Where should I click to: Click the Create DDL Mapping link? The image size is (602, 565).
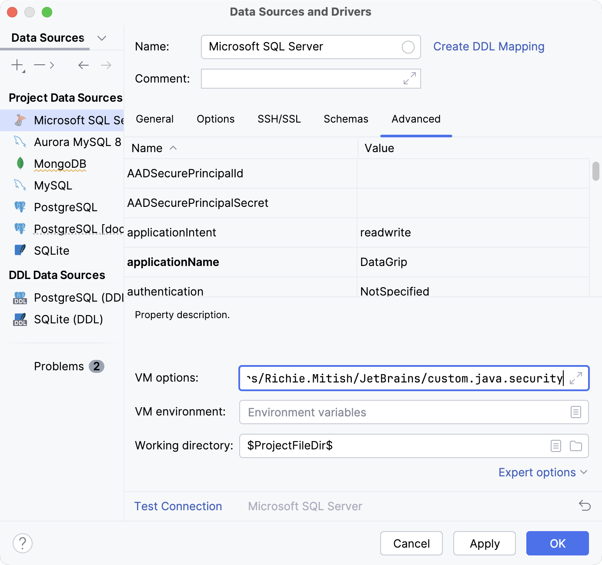[488, 46]
